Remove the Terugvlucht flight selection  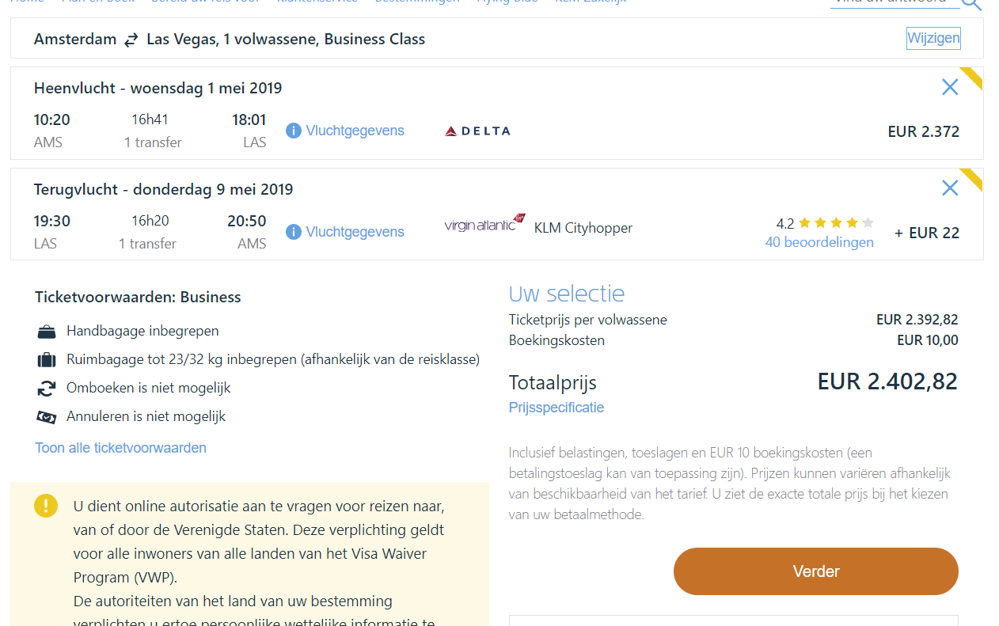coord(950,188)
